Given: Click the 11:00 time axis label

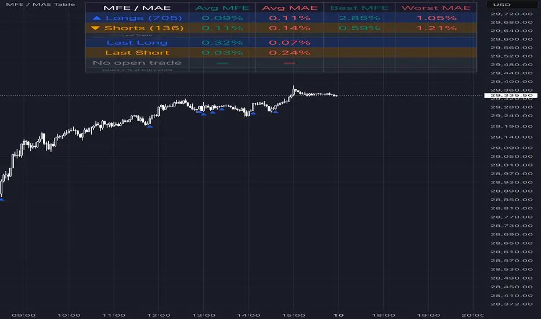Looking at the screenshot, I should tap(114, 315).
